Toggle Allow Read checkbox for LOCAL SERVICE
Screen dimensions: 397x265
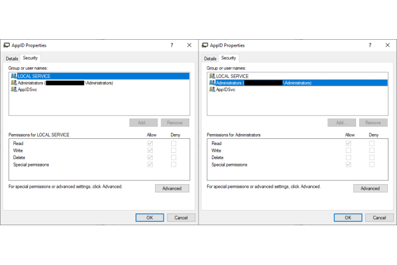[x=150, y=143]
